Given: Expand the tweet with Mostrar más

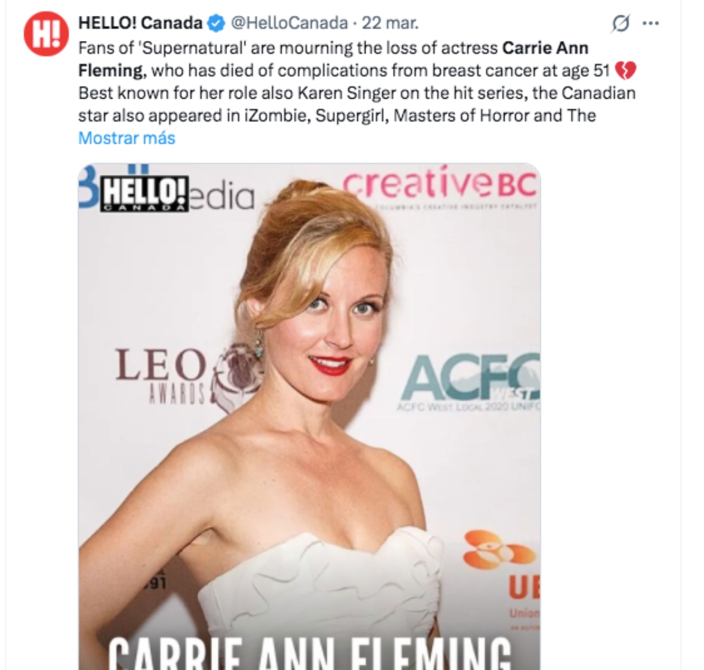Looking at the screenshot, I should tap(126, 138).
